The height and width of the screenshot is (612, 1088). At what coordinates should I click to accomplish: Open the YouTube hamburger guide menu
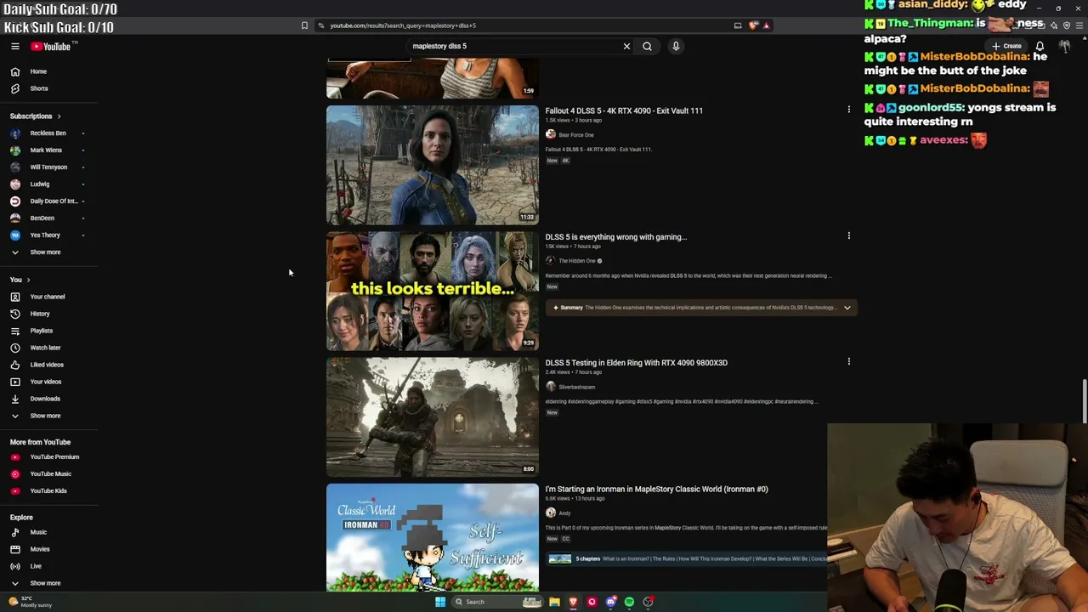[14, 47]
